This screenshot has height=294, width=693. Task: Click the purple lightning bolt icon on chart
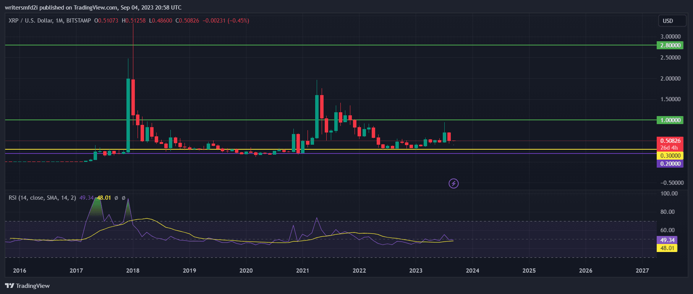(x=453, y=184)
